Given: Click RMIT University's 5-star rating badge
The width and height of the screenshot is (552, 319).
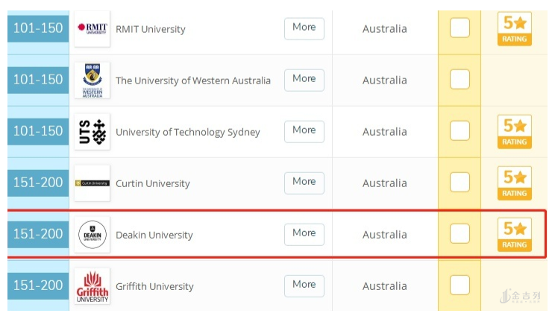Looking at the screenshot, I should pyautogui.click(x=514, y=29).
